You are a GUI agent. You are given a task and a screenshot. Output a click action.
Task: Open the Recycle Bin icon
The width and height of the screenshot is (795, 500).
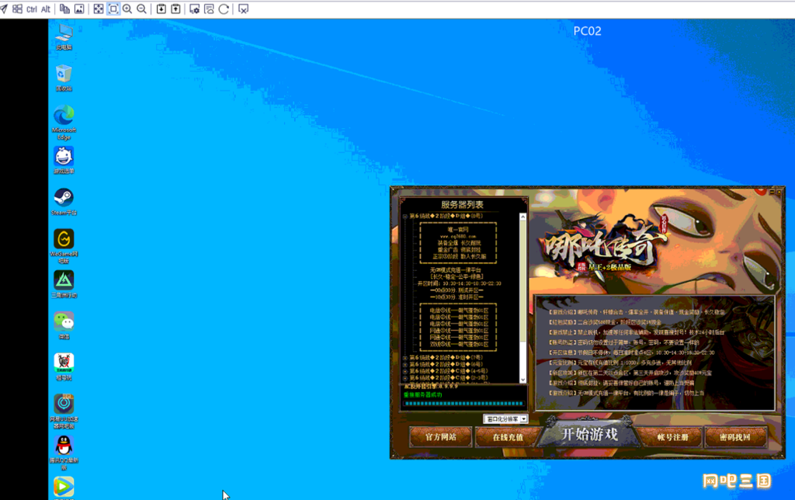(63, 74)
